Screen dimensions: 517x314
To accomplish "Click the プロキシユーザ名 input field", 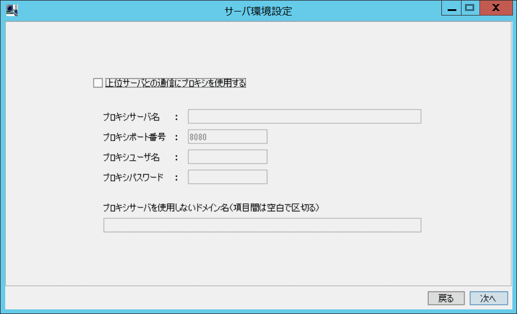I will 228,157.
